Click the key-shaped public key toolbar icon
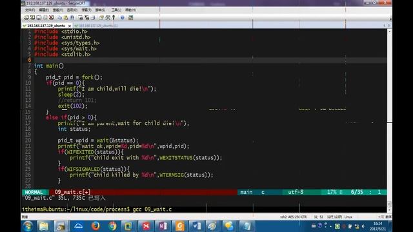 (114, 17)
